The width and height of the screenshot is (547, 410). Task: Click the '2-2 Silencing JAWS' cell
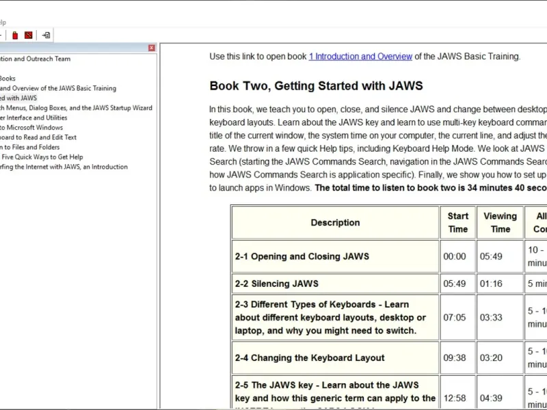[335, 284]
